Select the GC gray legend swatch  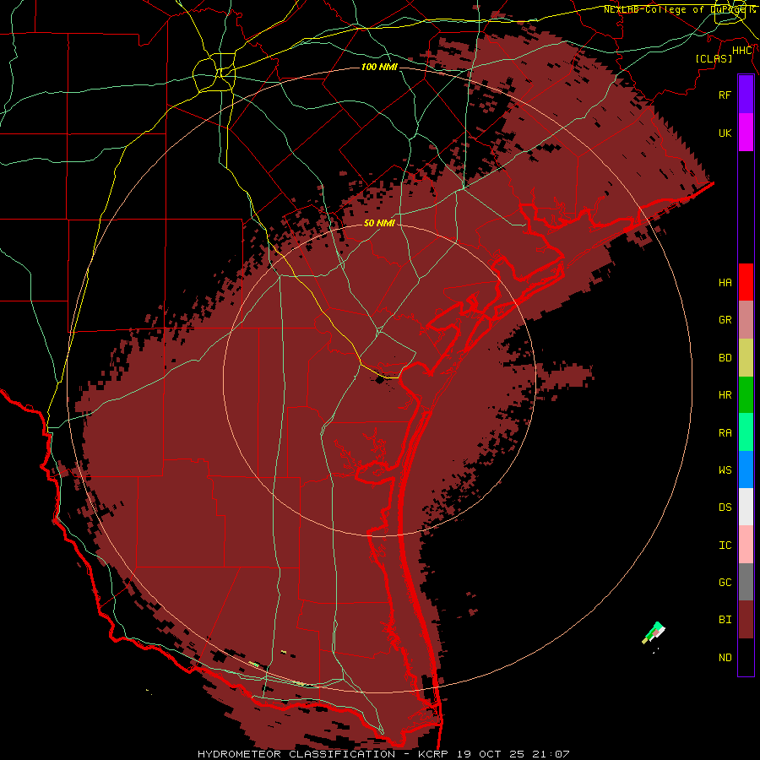746,582
